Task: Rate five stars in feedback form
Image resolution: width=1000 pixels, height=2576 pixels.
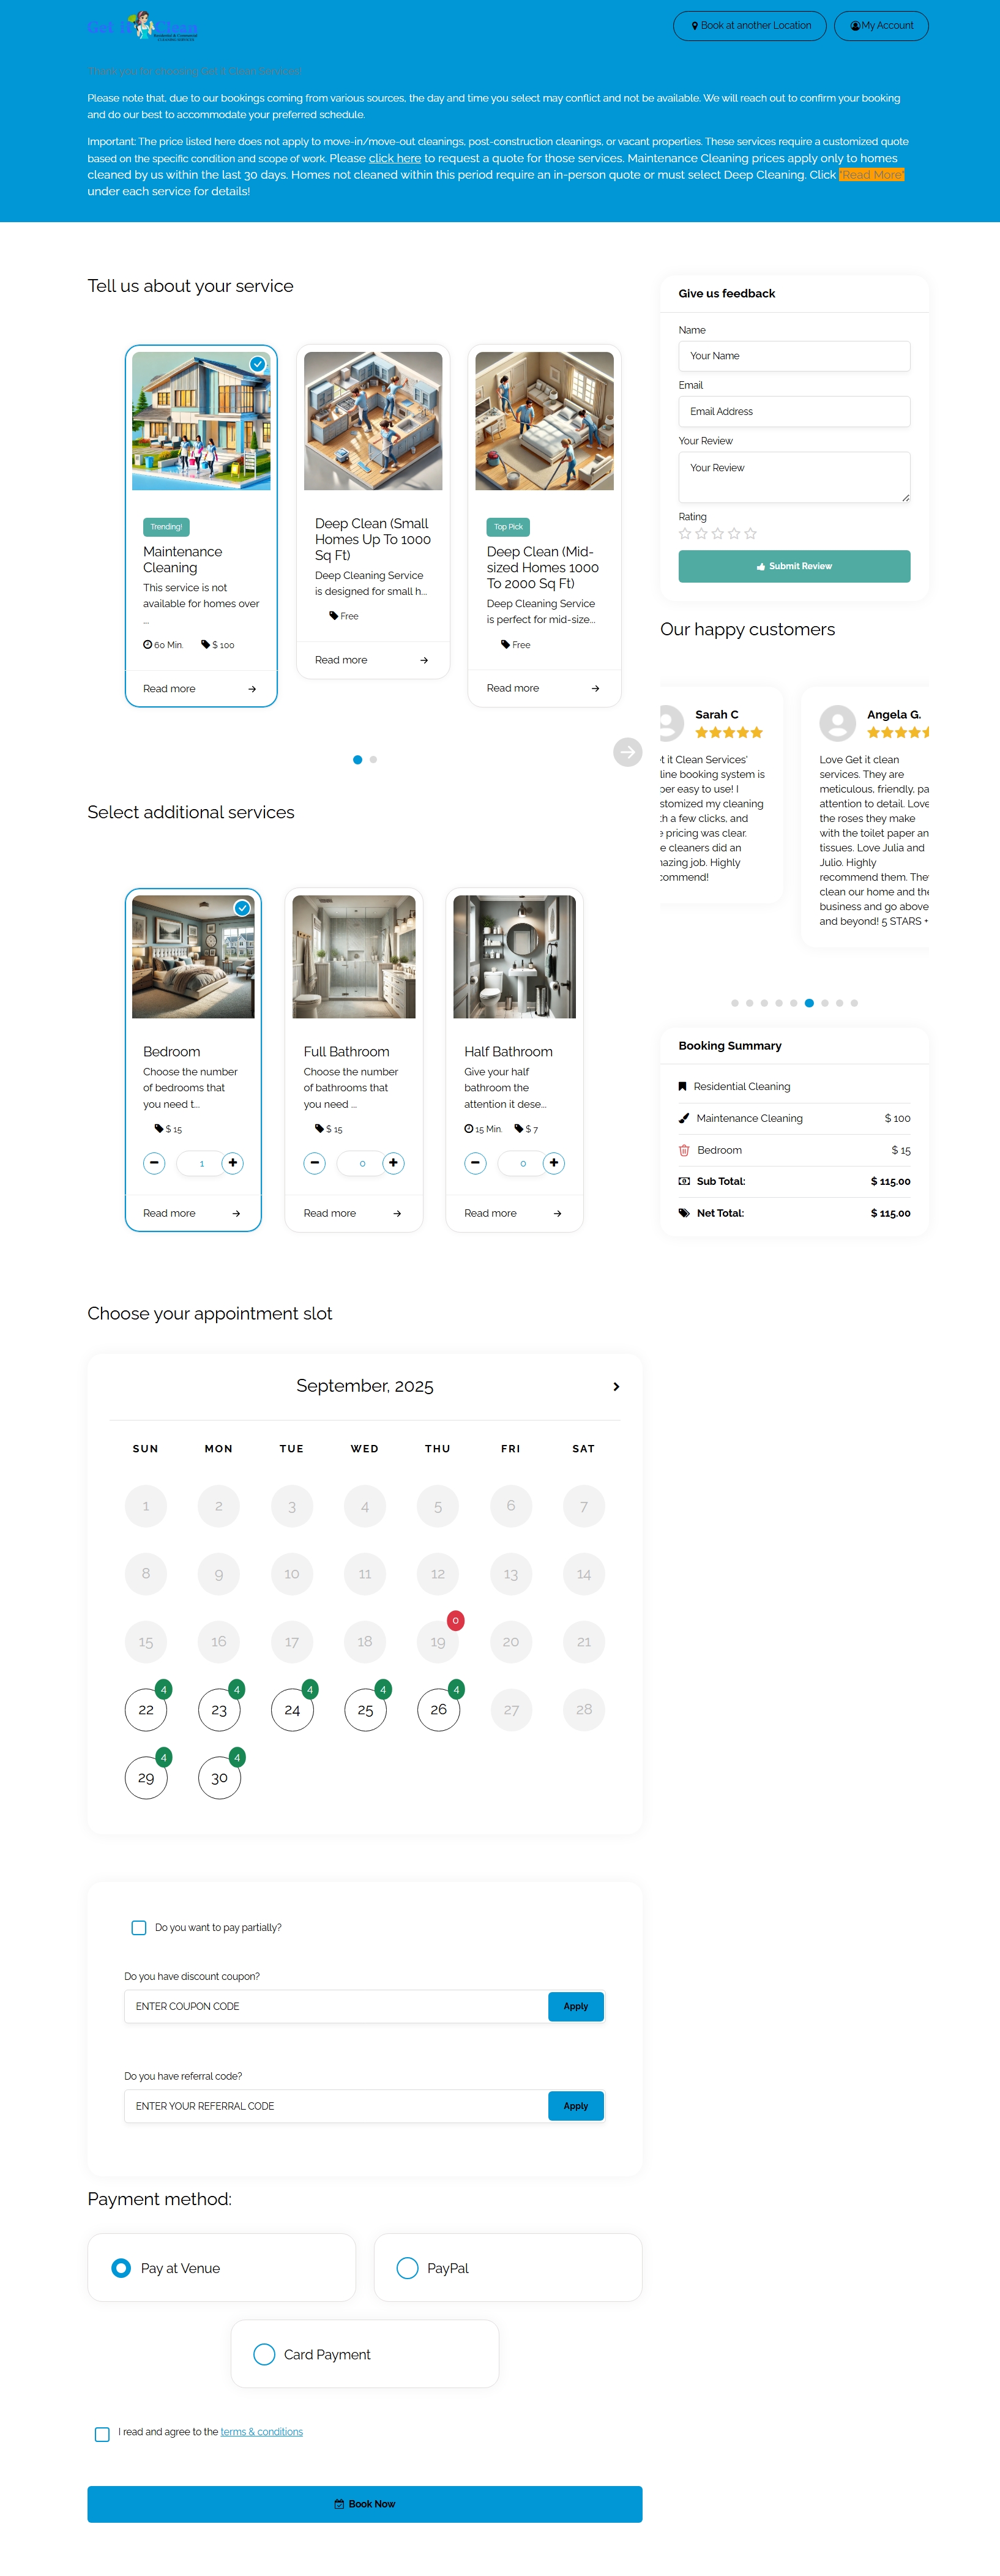Action: pyautogui.click(x=751, y=534)
